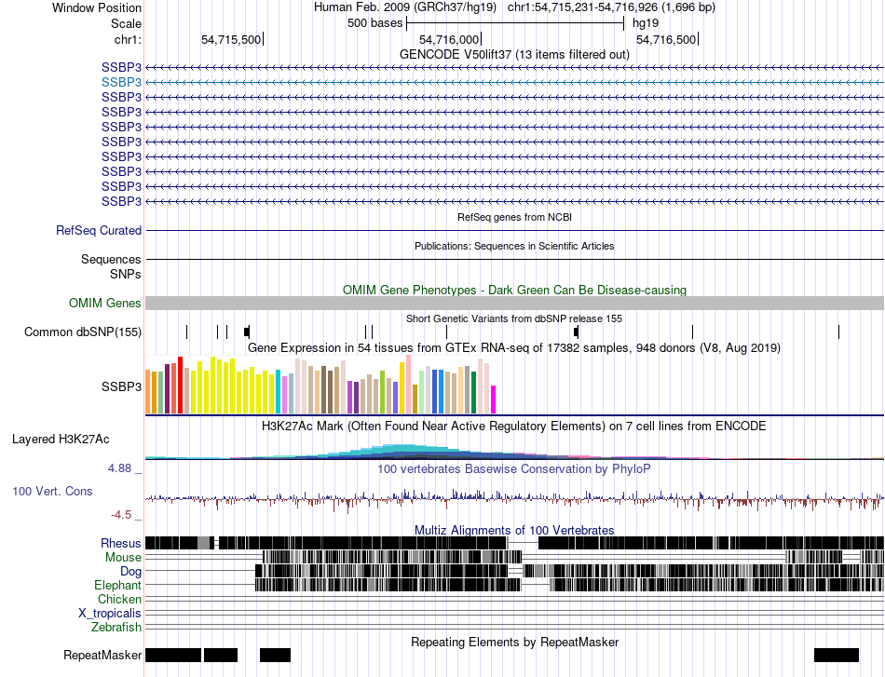885x677 pixels.
Task: Select the Dog alignment row label
Action: 130,572
